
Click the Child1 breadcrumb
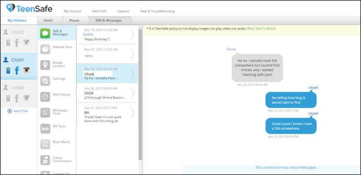point(48,20)
